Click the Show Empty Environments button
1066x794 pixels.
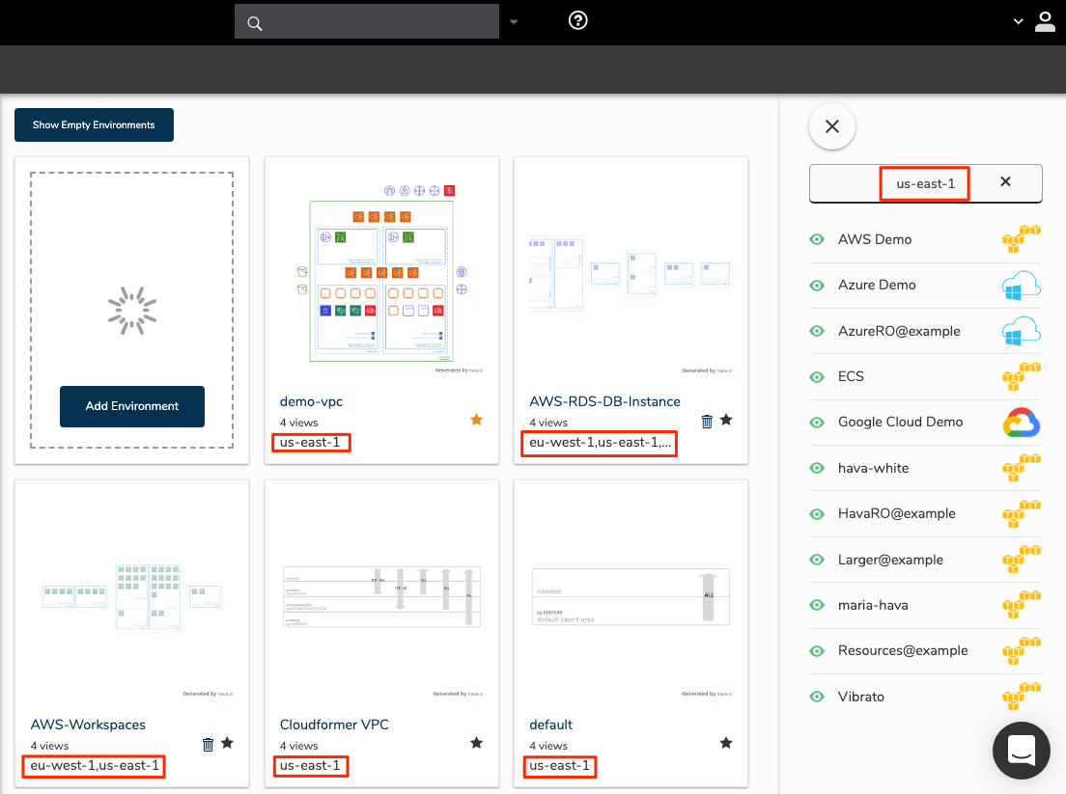pyautogui.click(x=94, y=124)
